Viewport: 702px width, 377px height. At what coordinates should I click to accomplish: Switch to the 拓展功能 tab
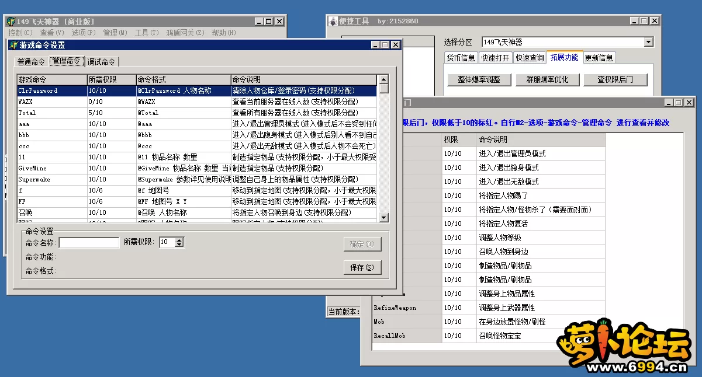(565, 57)
